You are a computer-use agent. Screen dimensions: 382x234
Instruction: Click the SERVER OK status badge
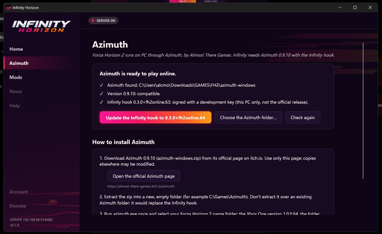103,20
